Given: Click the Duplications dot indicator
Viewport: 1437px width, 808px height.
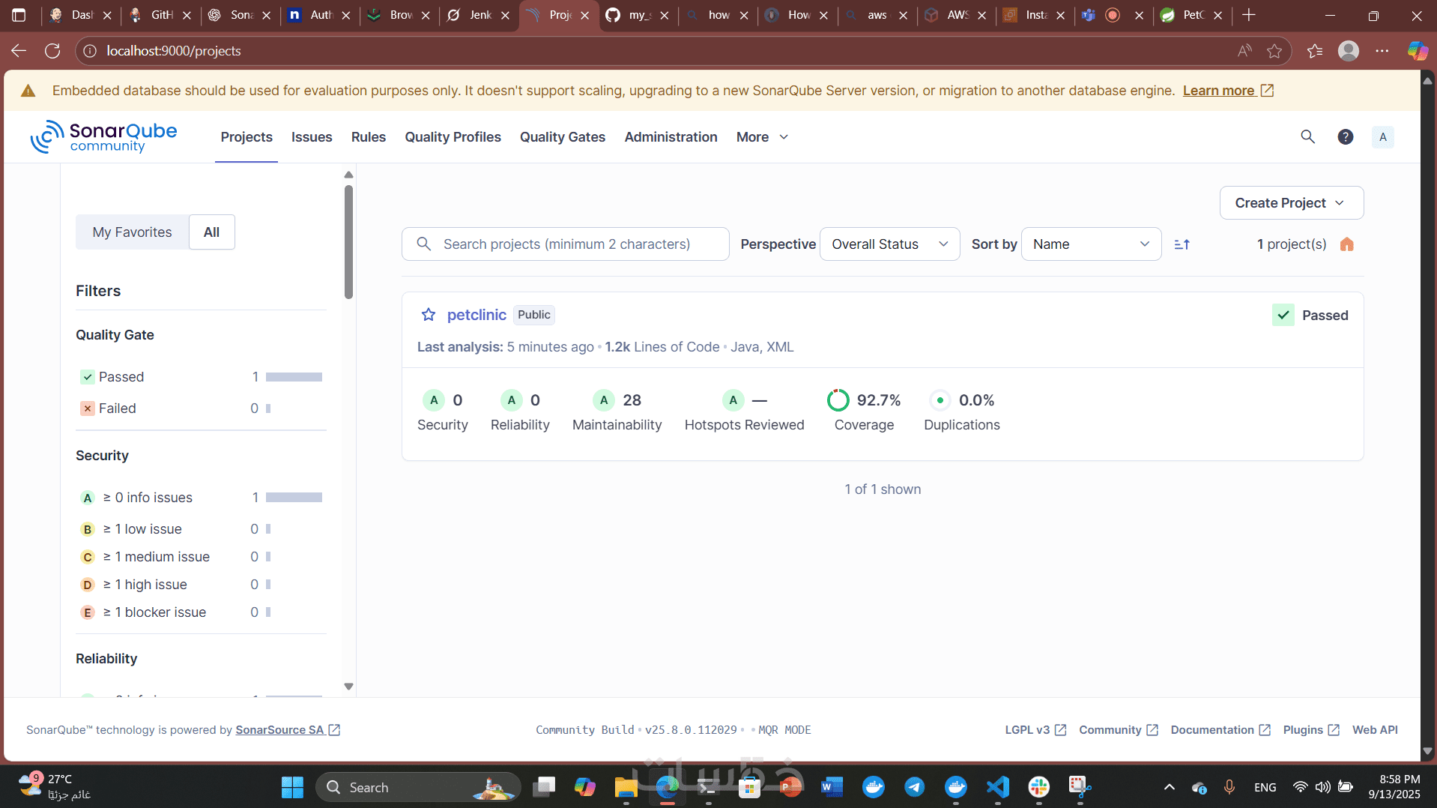Looking at the screenshot, I should [x=940, y=400].
